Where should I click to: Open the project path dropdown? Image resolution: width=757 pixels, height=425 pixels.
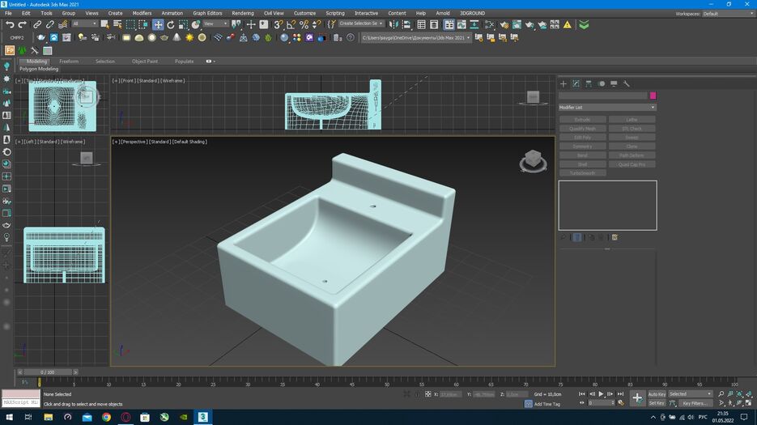pyautogui.click(x=415, y=38)
